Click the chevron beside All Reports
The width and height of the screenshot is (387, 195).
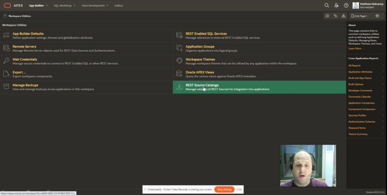(383, 66)
